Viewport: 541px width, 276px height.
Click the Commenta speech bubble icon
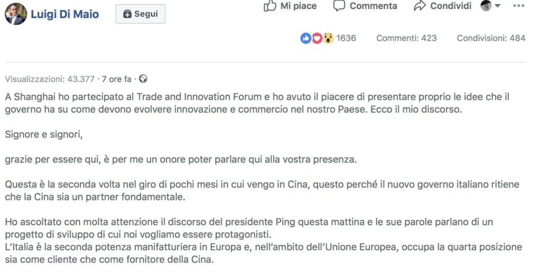click(x=339, y=6)
